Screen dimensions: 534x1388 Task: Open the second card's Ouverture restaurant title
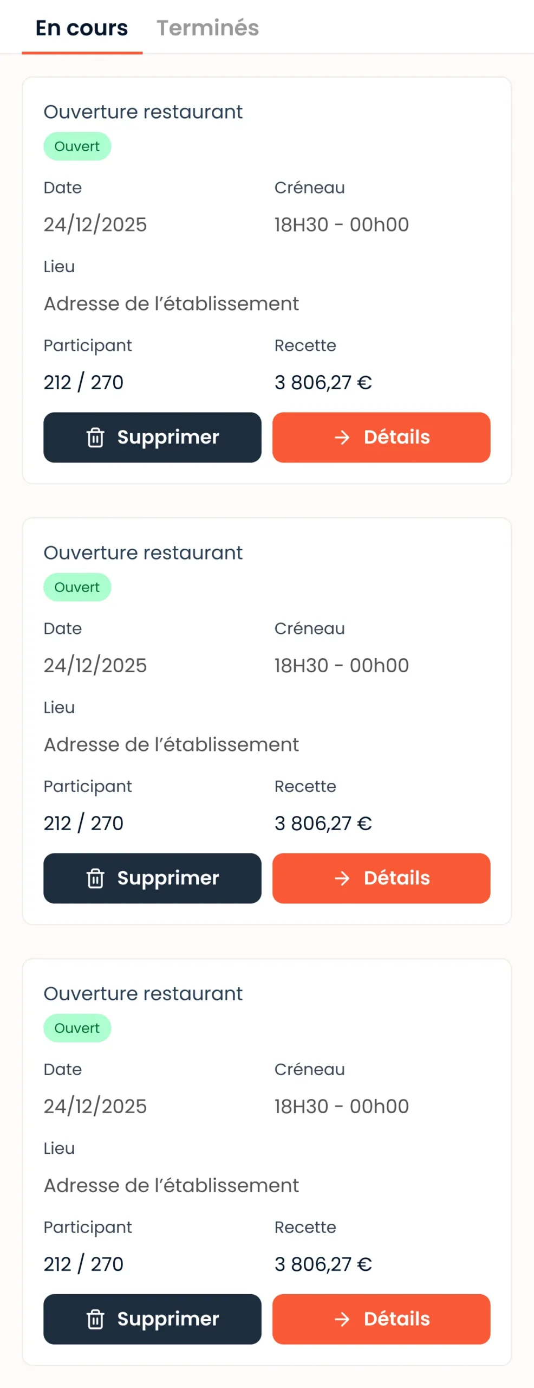[x=143, y=553]
